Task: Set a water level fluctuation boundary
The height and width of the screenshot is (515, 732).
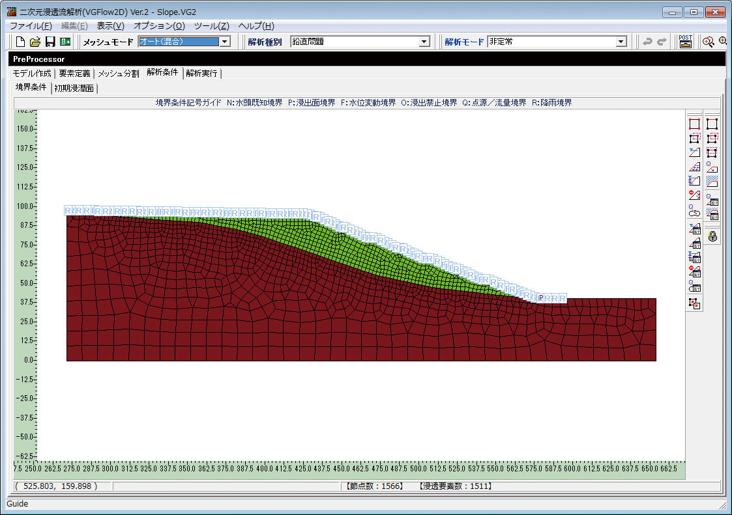Action: (695, 180)
